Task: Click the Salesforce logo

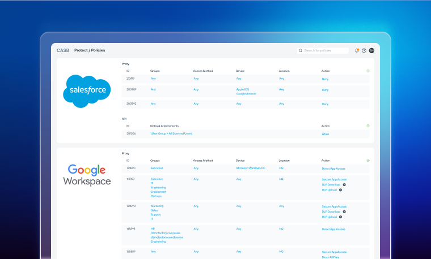Action: coord(87,90)
